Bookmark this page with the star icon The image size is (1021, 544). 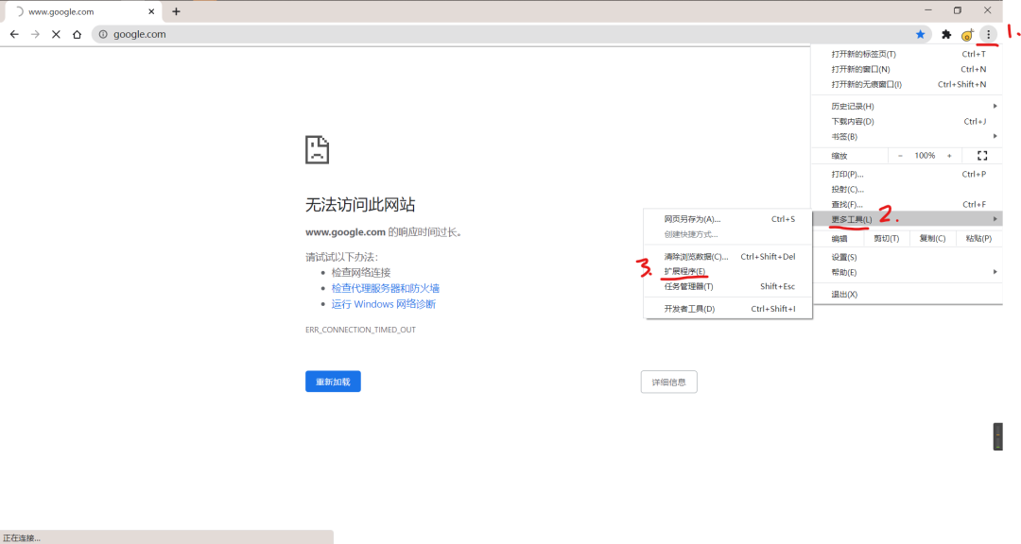coord(920,35)
